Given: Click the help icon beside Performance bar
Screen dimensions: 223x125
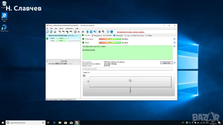Looking at the screenshot, I should pyautogui.click(x=174, y=39).
